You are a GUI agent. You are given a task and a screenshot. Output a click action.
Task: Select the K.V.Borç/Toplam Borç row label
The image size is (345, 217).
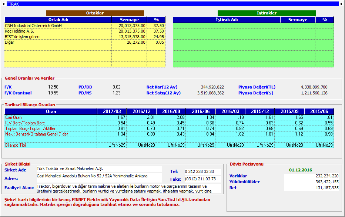[25, 123]
